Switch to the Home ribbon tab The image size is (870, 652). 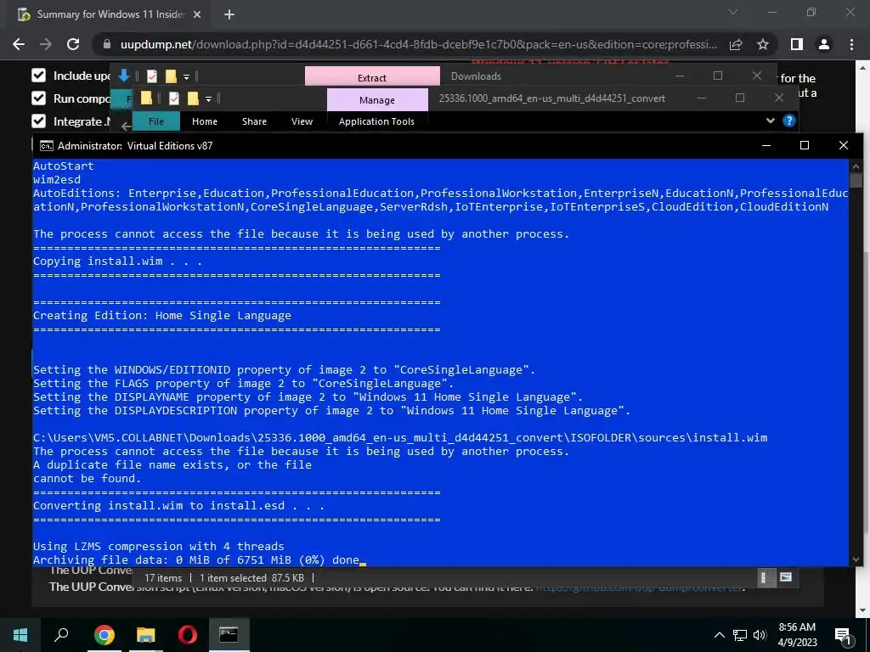(x=205, y=121)
